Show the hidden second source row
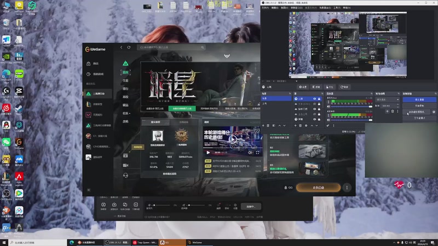Viewport: 438px width, 246px height. click(314, 104)
